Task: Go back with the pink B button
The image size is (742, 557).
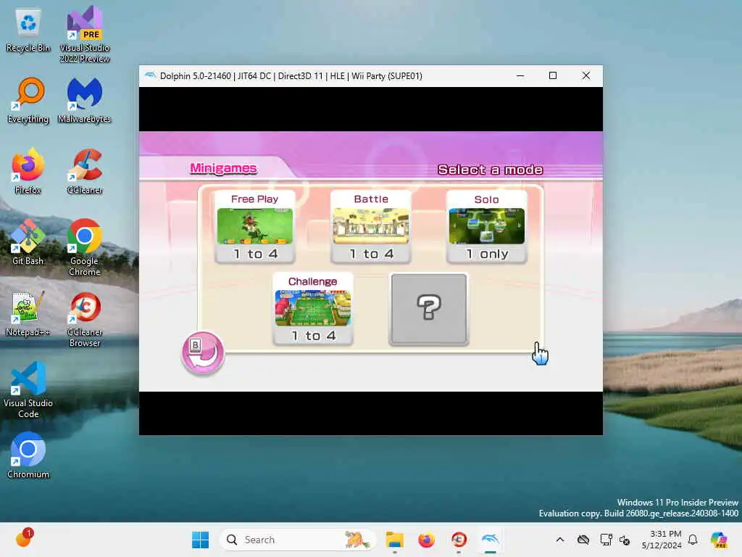Action: click(x=203, y=353)
